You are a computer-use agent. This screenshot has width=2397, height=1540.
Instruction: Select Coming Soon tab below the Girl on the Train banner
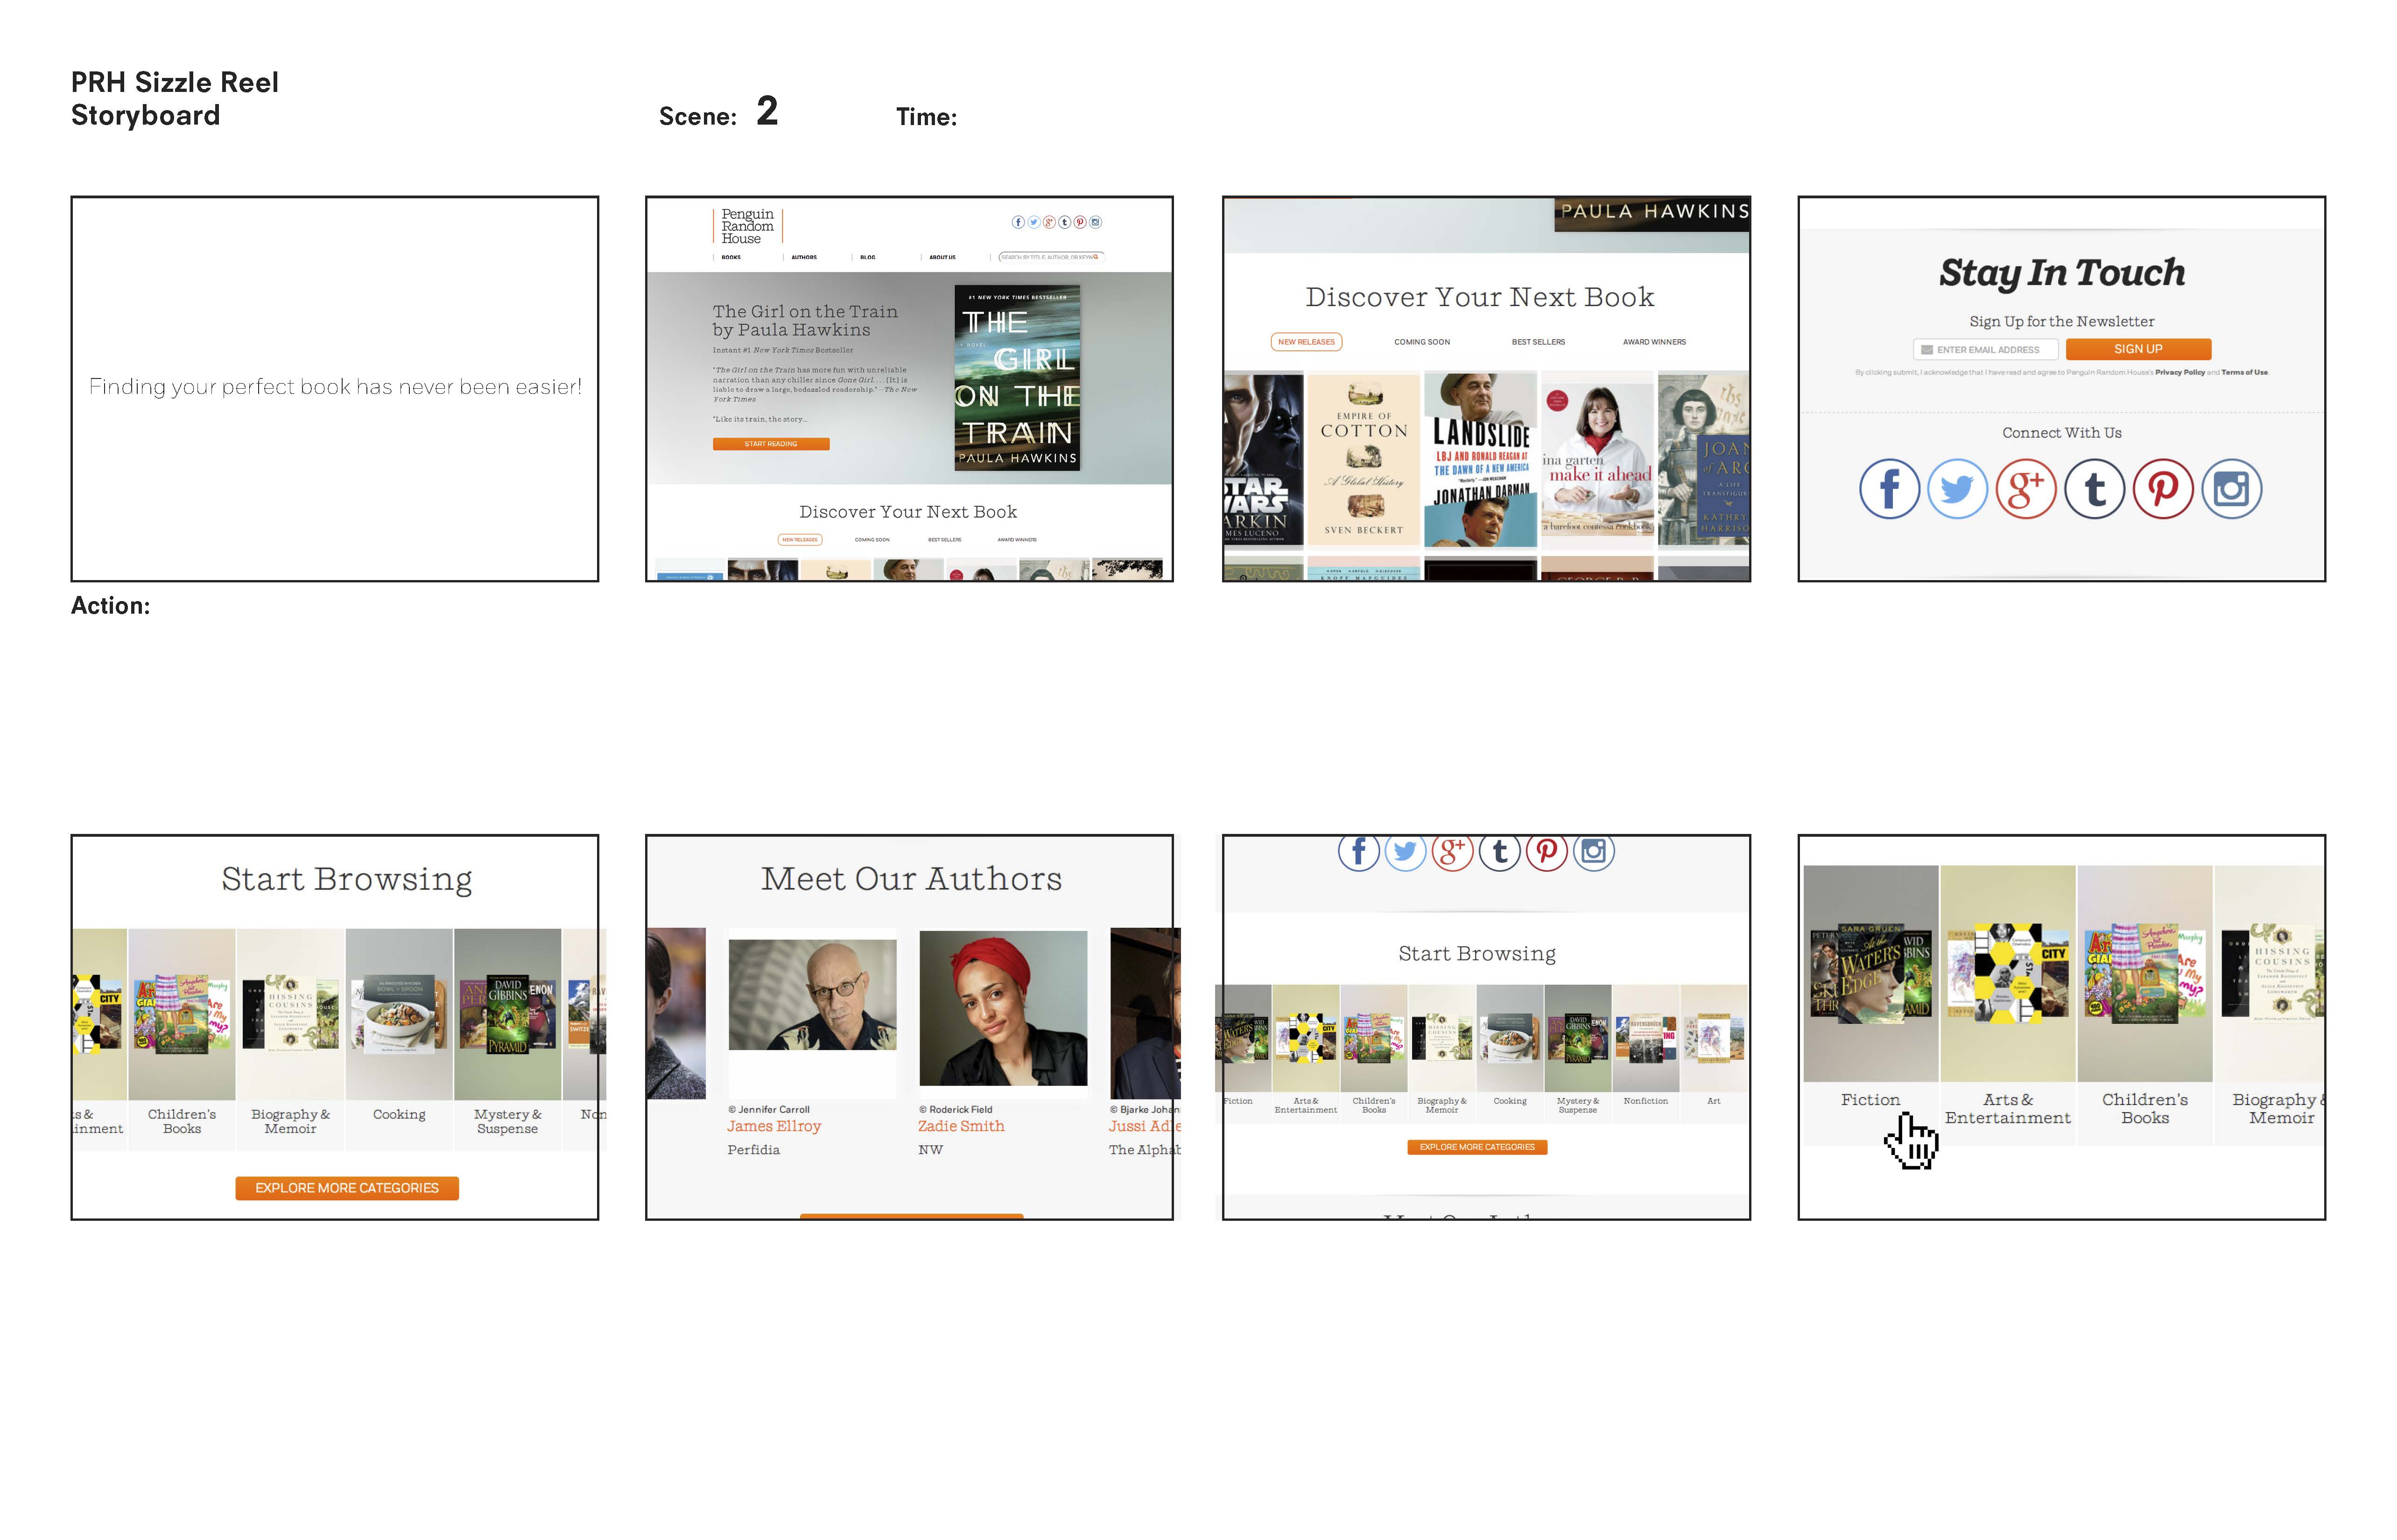(872, 540)
